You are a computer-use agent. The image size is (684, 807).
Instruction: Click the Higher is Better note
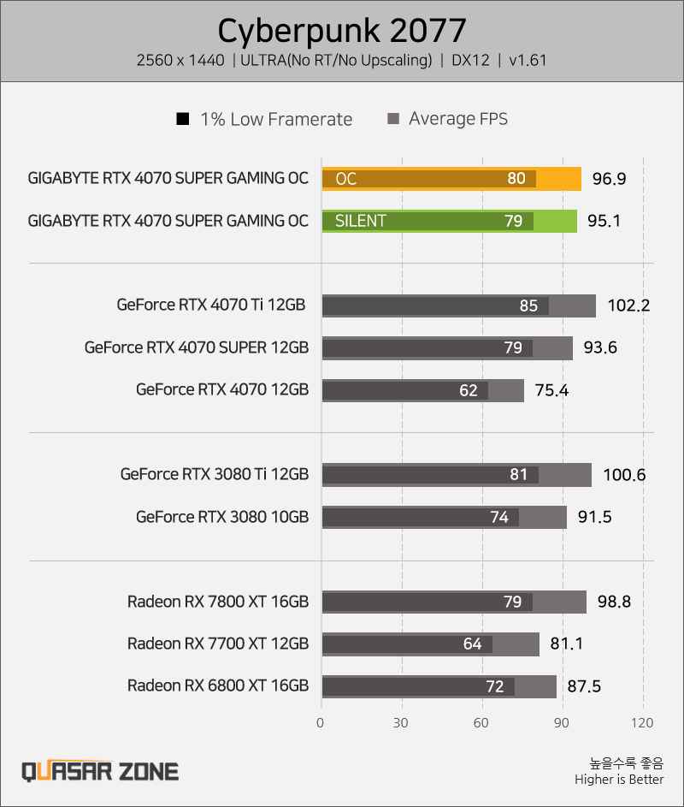click(619, 780)
